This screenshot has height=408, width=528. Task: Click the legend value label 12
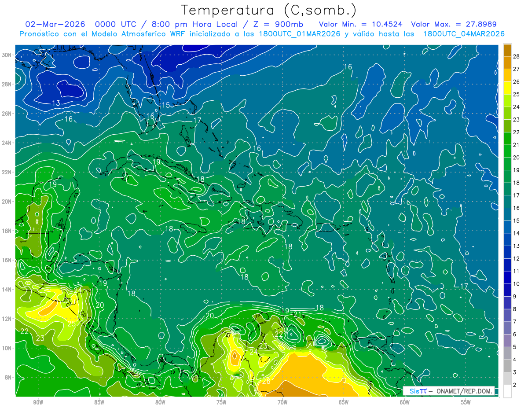(x=517, y=258)
